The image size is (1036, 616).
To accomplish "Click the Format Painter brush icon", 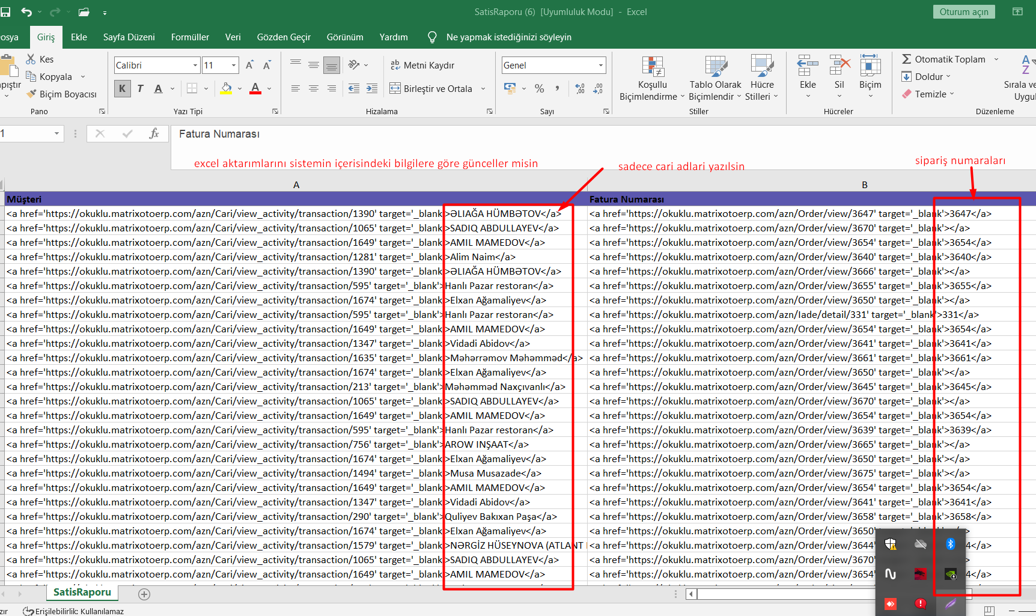I will pyautogui.click(x=32, y=94).
